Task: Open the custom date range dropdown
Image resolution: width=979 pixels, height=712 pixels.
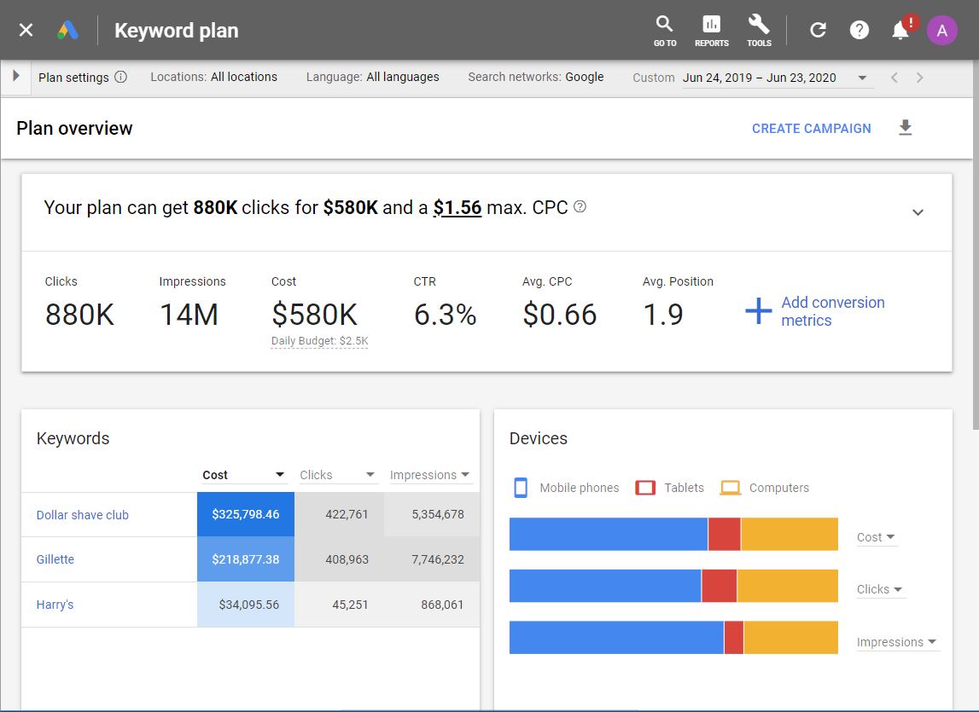Action: [x=861, y=78]
